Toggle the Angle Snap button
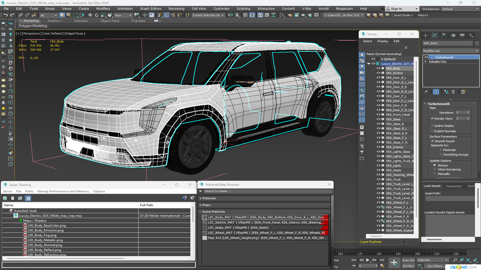Image resolution: width=481 pixels, height=270 pixels. [x=166, y=15]
